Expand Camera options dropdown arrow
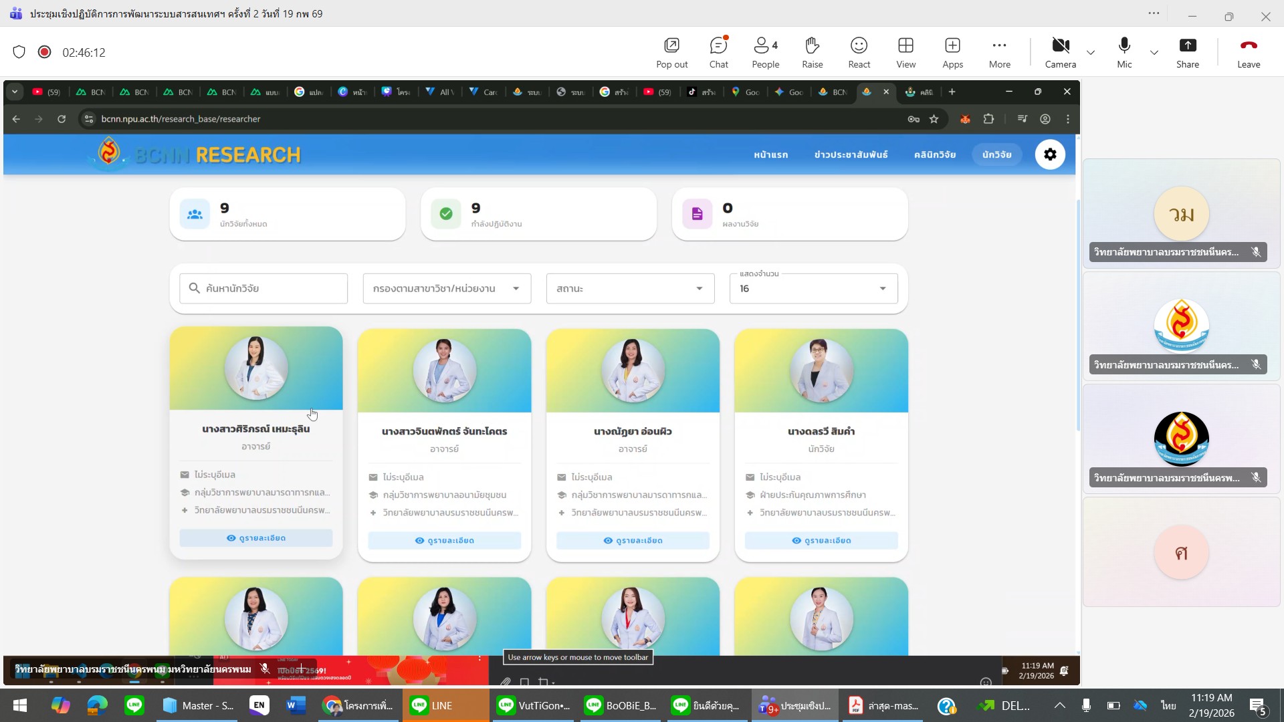The image size is (1284, 722). click(x=1091, y=52)
